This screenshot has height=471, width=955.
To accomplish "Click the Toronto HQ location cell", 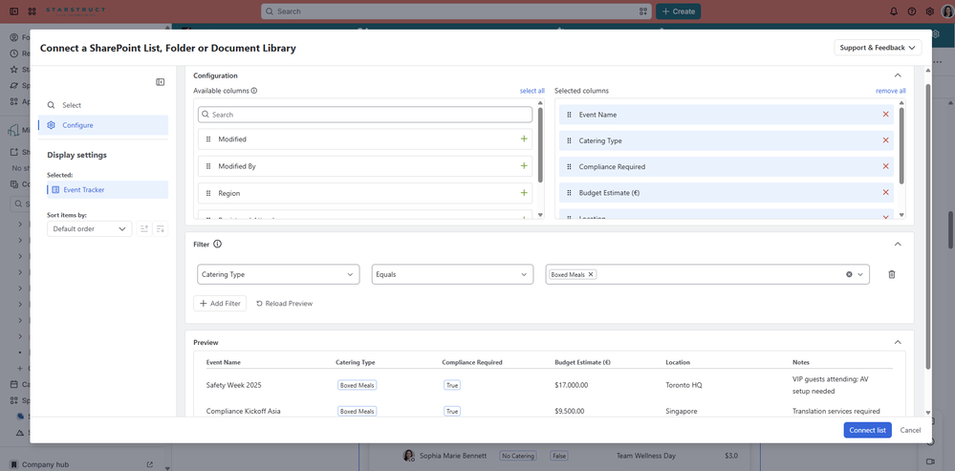I will pyautogui.click(x=684, y=385).
